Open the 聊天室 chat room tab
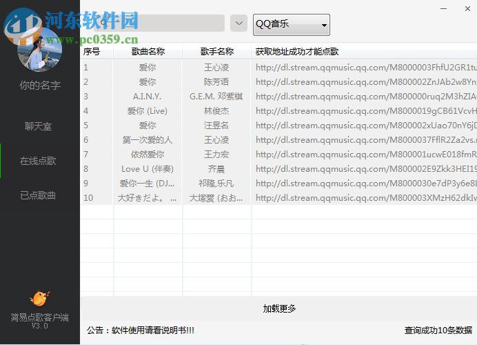The height and width of the screenshot is (345, 477). click(39, 126)
